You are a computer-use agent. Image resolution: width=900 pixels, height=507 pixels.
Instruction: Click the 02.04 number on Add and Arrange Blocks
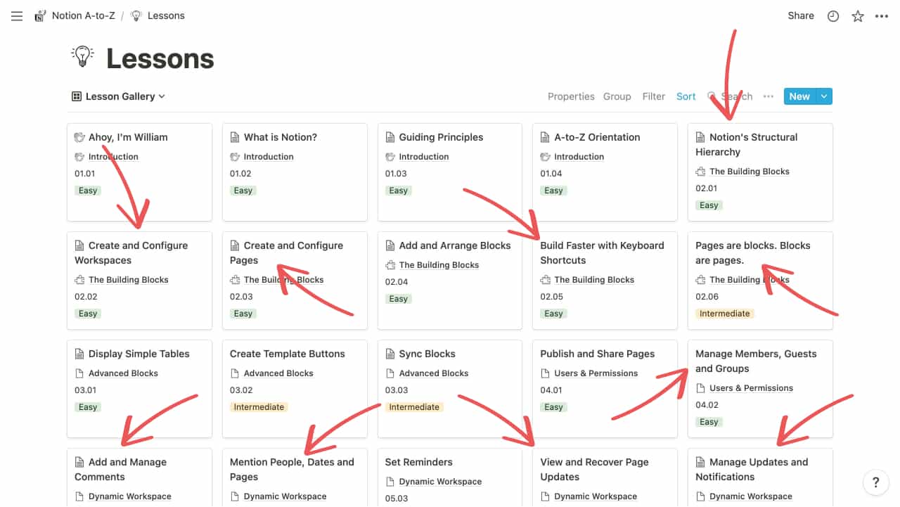tap(397, 282)
